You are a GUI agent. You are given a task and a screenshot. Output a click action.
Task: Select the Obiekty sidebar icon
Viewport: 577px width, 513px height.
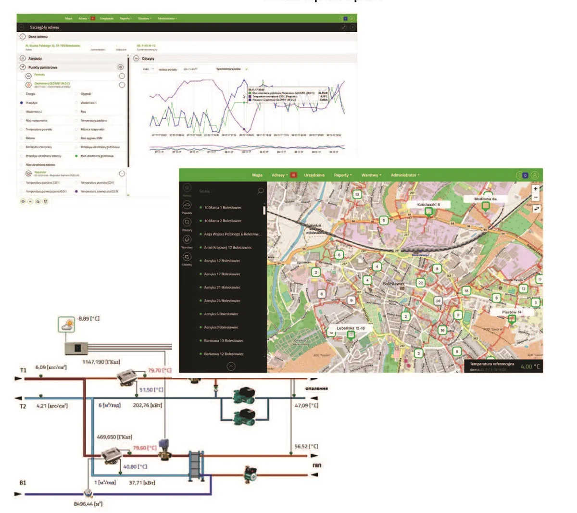[x=187, y=257]
